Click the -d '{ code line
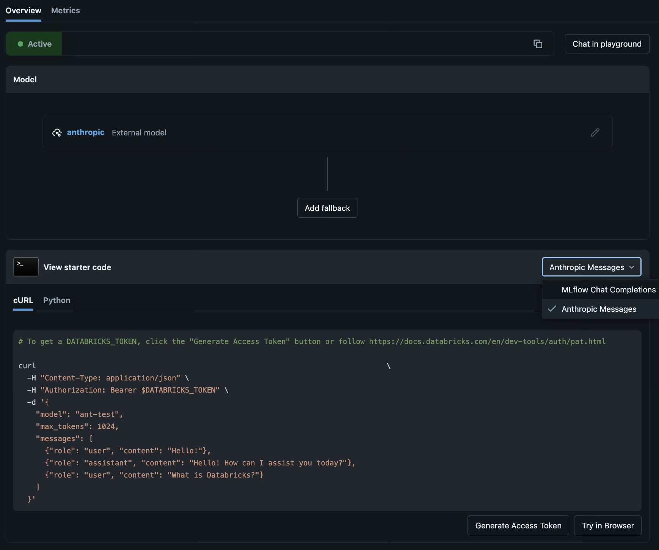Image resolution: width=659 pixels, height=550 pixels. (x=38, y=402)
